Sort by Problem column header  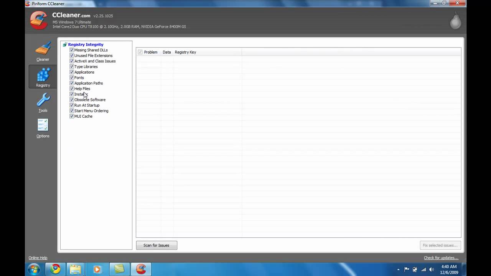pos(151,52)
